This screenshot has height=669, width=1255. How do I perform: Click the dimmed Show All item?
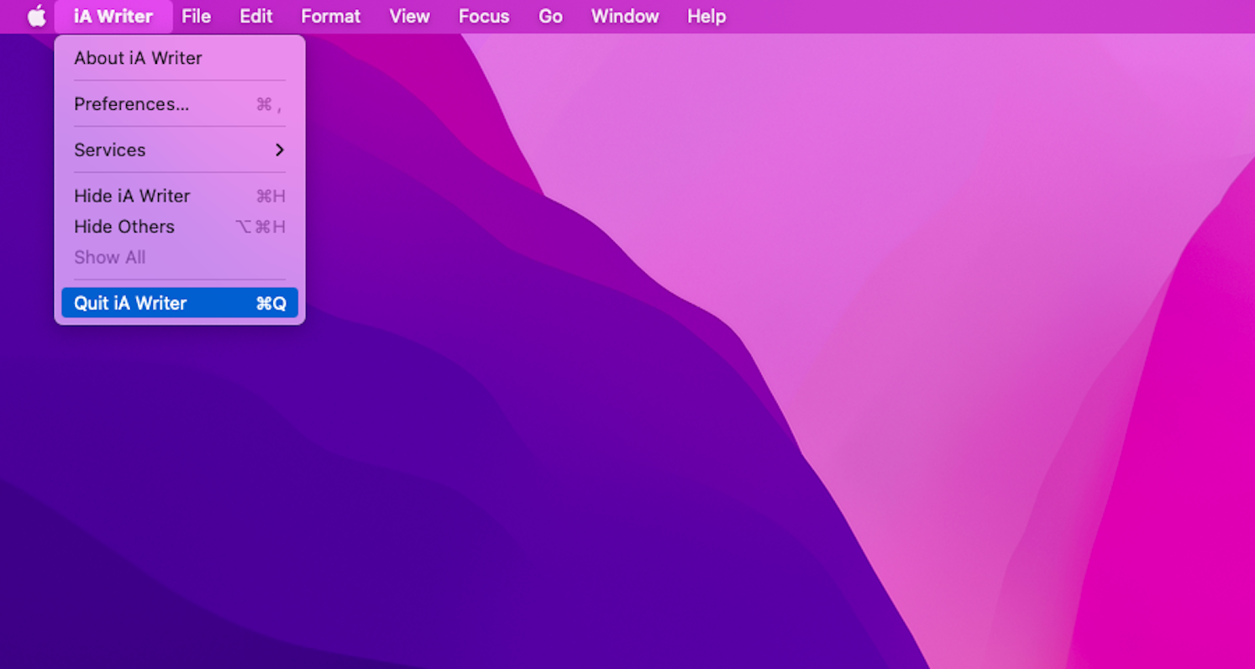tap(110, 258)
